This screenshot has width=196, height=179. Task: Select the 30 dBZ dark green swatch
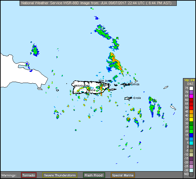tap(191, 123)
